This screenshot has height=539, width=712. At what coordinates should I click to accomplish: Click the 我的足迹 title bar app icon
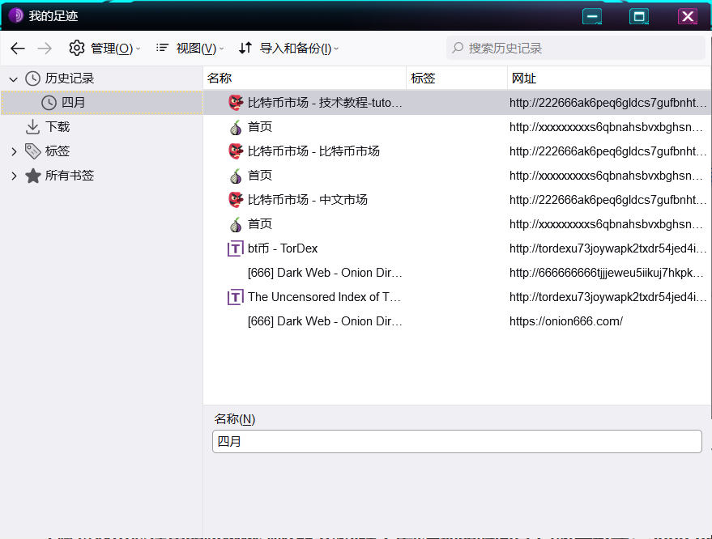click(x=16, y=15)
